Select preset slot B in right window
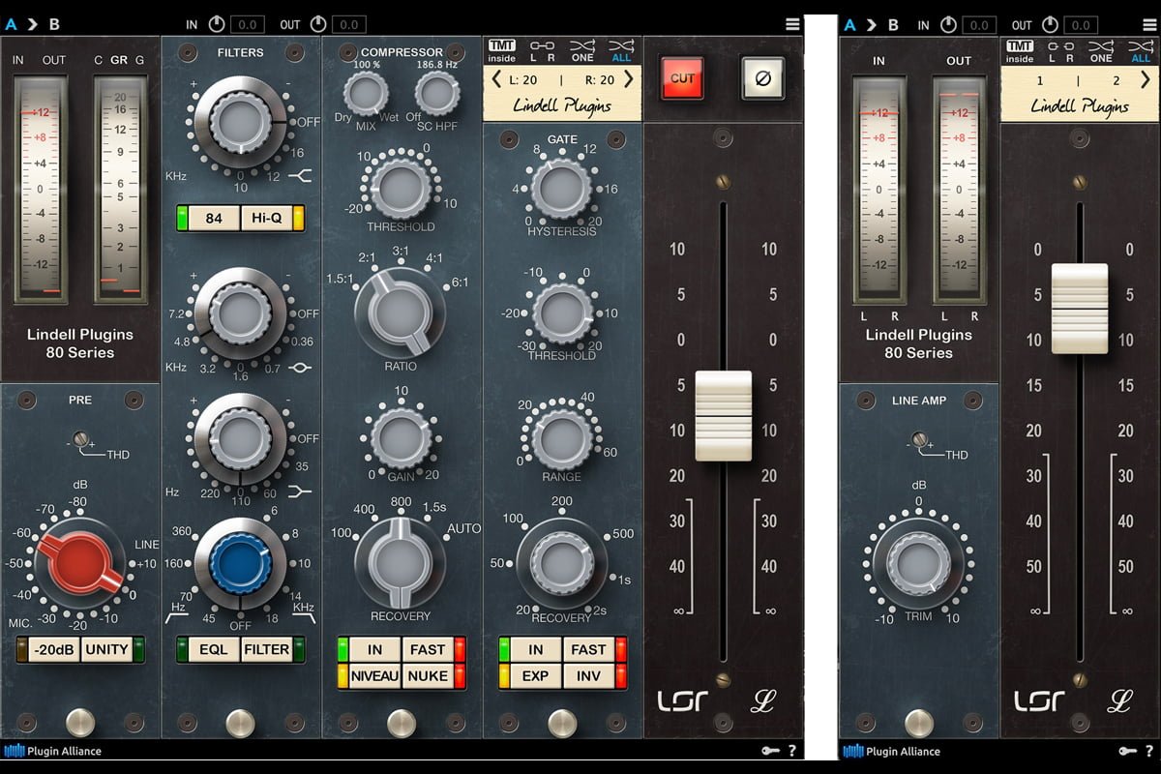Screen dimensions: 1161x774 893,24
